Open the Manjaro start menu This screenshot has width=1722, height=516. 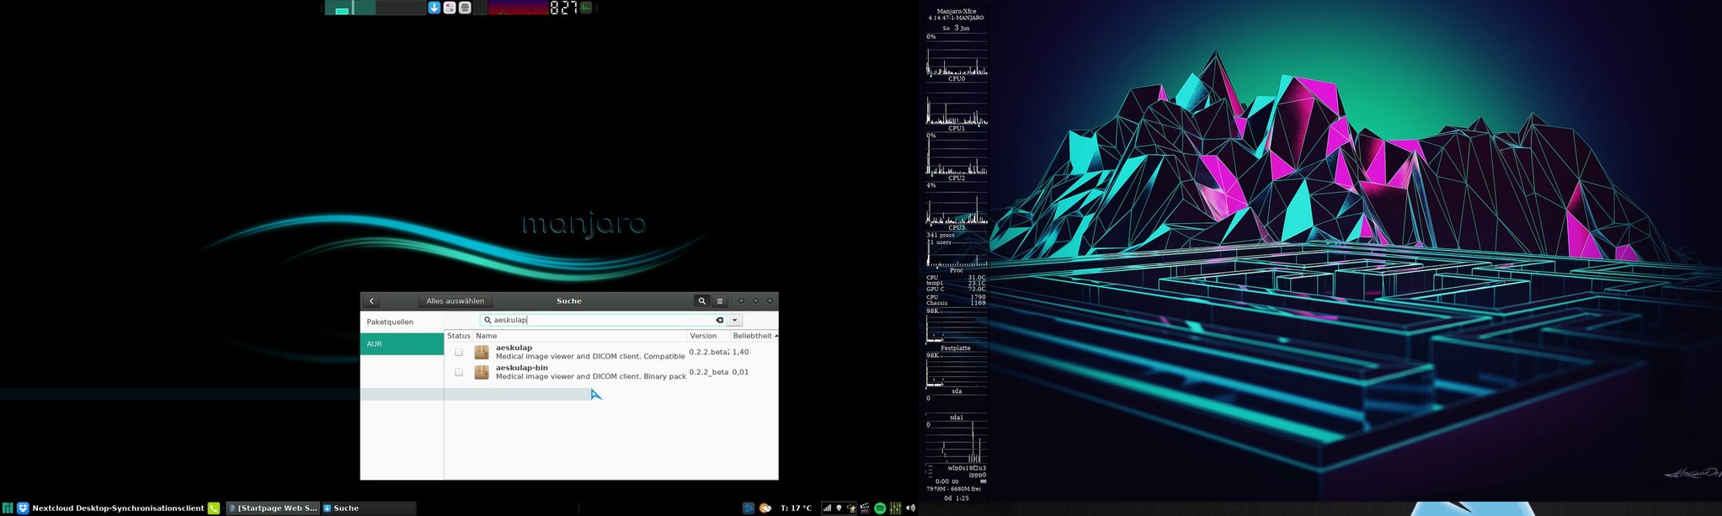(8, 508)
